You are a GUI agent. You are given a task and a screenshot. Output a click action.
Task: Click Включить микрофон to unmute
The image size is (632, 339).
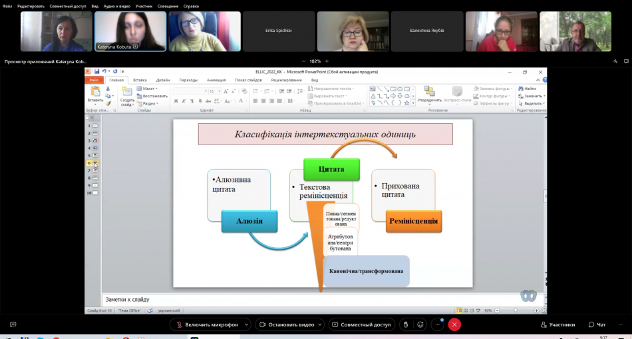point(207,324)
